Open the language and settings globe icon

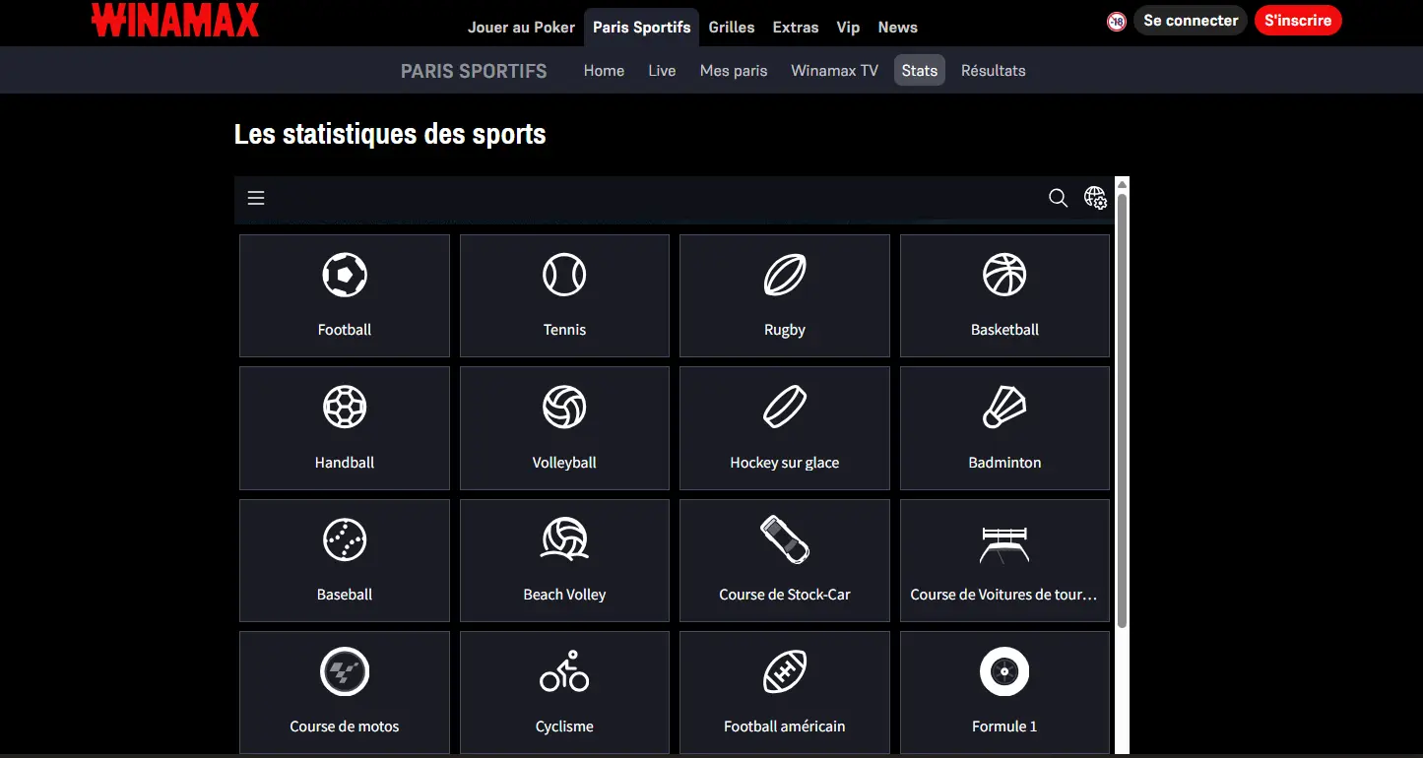pos(1095,198)
